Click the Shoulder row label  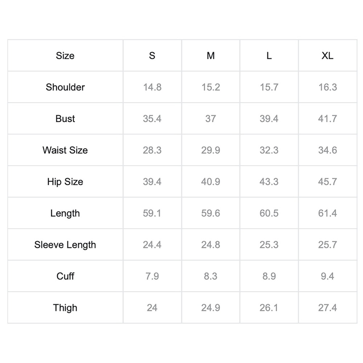click(65, 87)
